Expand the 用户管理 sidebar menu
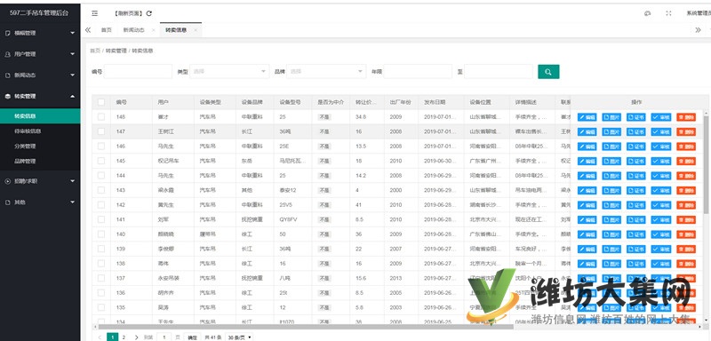This screenshot has width=711, height=341. 40,54
